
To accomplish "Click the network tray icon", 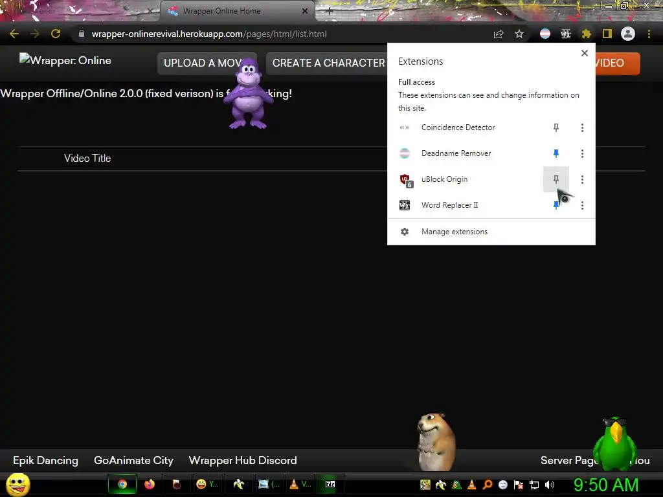I will (x=534, y=485).
